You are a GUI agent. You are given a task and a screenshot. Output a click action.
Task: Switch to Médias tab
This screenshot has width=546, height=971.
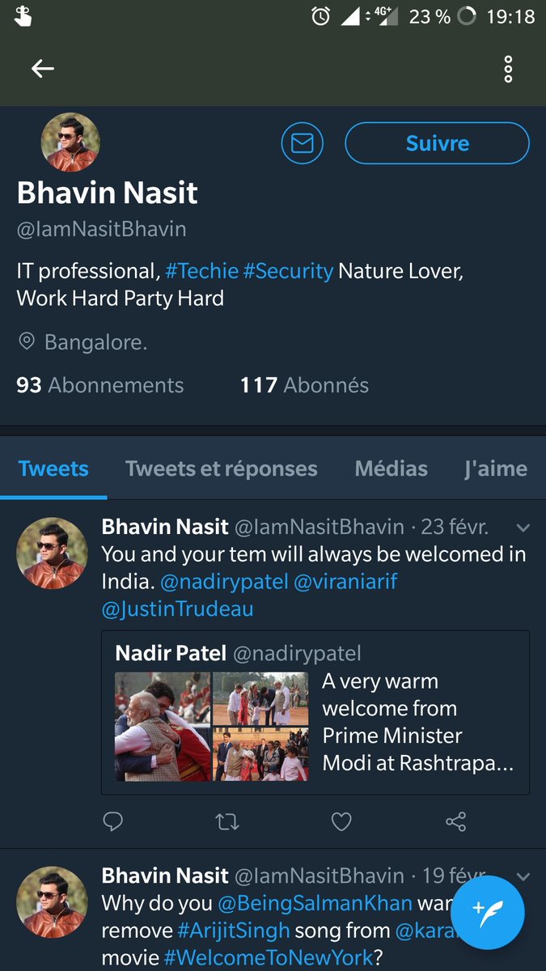[392, 469]
